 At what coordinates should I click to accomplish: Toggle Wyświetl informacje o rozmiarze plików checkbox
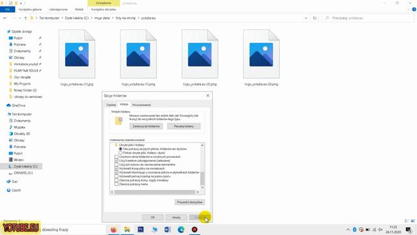[x=117, y=172]
